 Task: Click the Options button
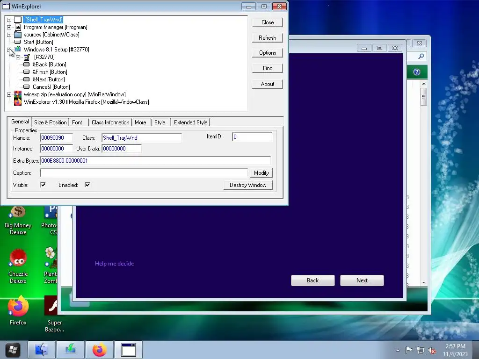pos(268,53)
